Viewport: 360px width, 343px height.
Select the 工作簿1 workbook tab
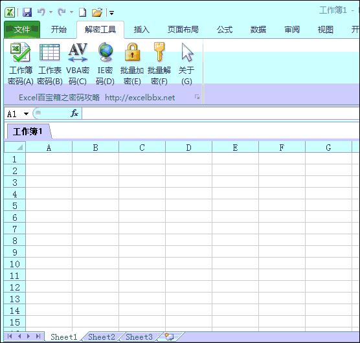(x=28, y=131)
